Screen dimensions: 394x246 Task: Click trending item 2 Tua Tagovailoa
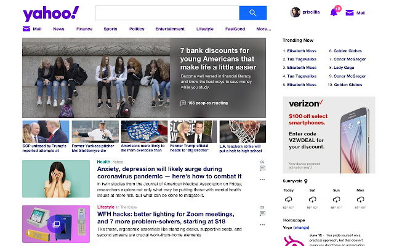tap(302, 59)
